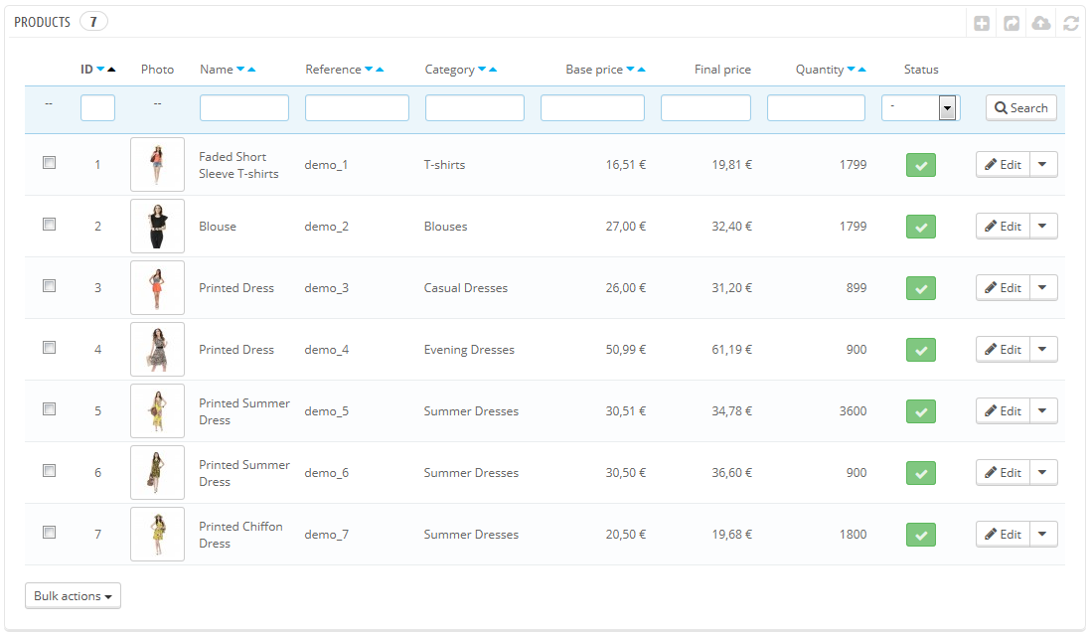This screenshot has height=635, width=1090.
Task: Click Search button in filter row
Action: tap(1021, 107)
